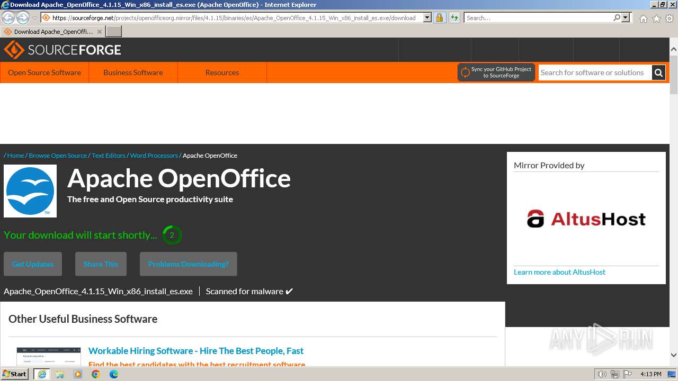Click the refresh page icon
The width and height of the screenshot is (678, 381).
coord(454,18)
